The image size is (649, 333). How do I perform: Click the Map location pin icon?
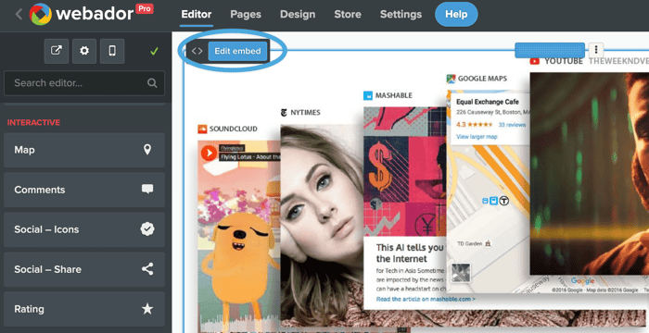tap(147, 150)
